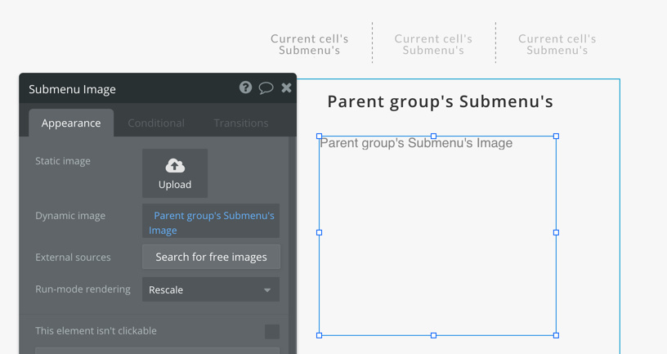Toggle "This element isn't clickable" checkbox
Screen dimensions: 667x354
point(272,331)
